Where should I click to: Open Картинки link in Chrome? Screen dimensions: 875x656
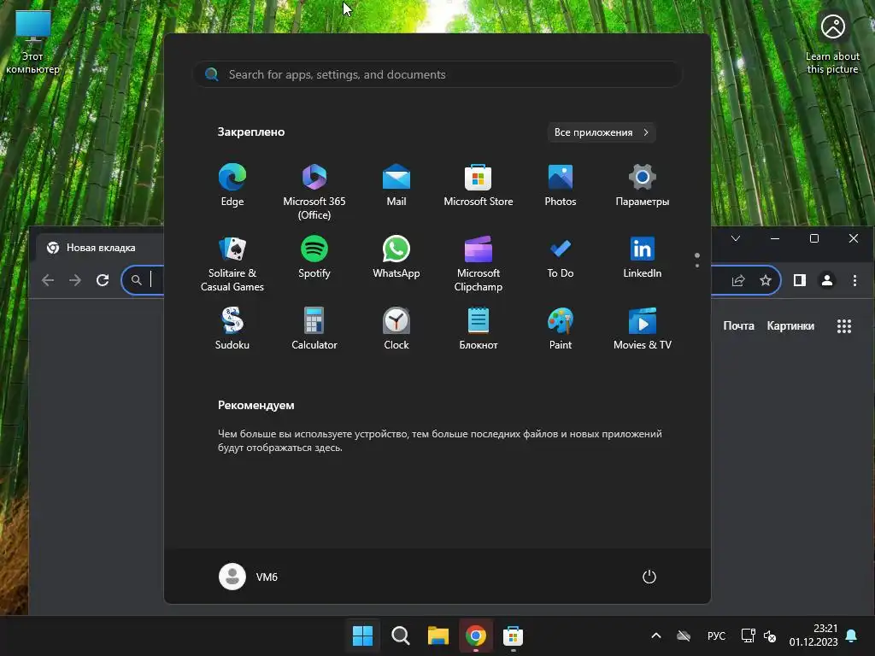(790, 325)
